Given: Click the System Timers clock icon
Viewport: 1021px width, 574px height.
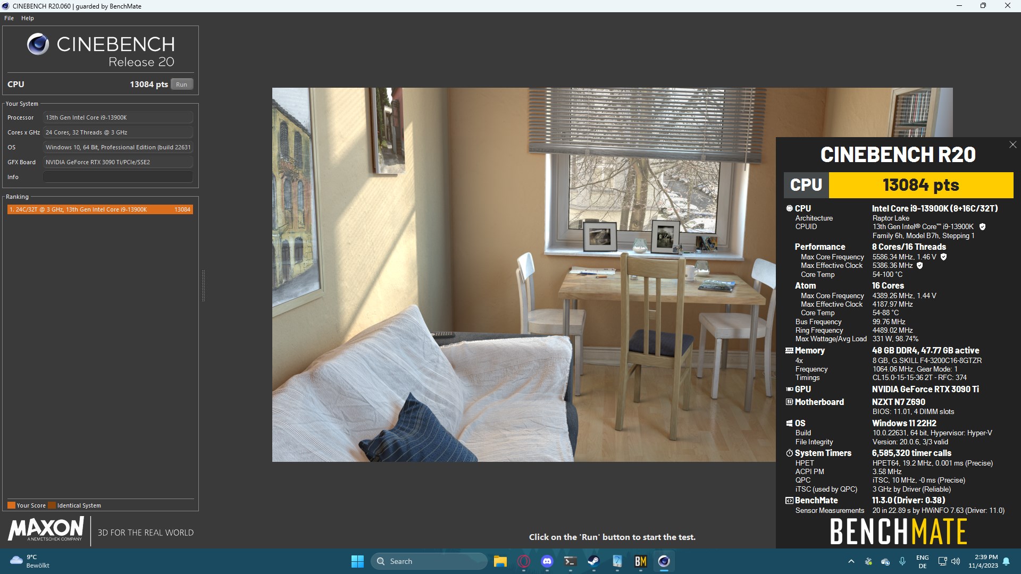Looking at the screenshot, I should pyautogui.click(x=789, y=453).
